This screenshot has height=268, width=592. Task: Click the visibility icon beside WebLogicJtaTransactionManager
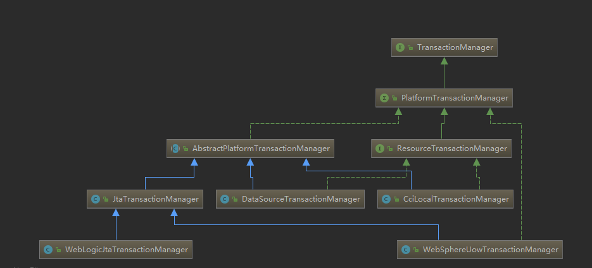click(x=58, y=250)
